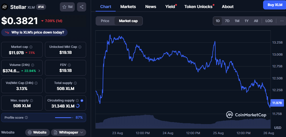Click the $11.97B market cap value
The height and width of the screenshot is (137, 286).
pos(16,53)
